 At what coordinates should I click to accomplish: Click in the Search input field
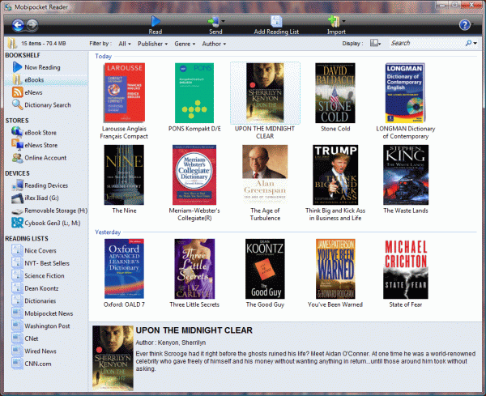tap(425, 43)
